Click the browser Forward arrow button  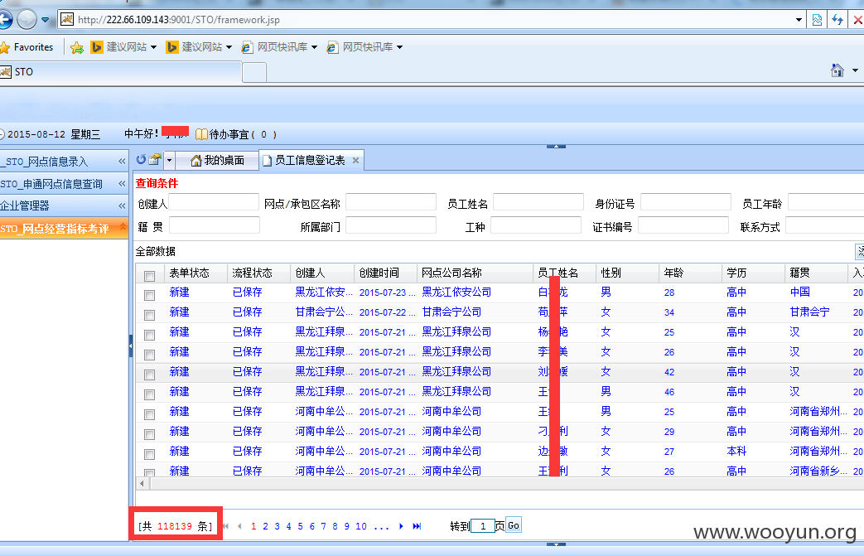[27, 20]
